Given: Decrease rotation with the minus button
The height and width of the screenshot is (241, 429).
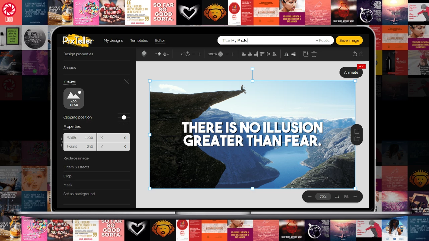Looking at the screenshot, I should (x=193, y=54).
